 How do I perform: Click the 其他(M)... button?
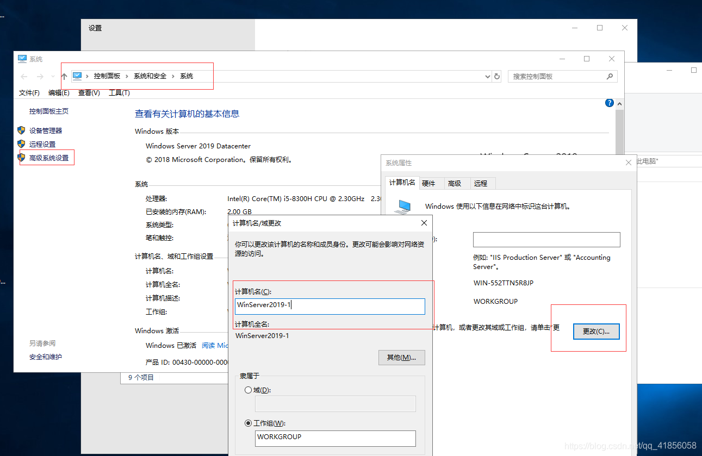point(401,357)
